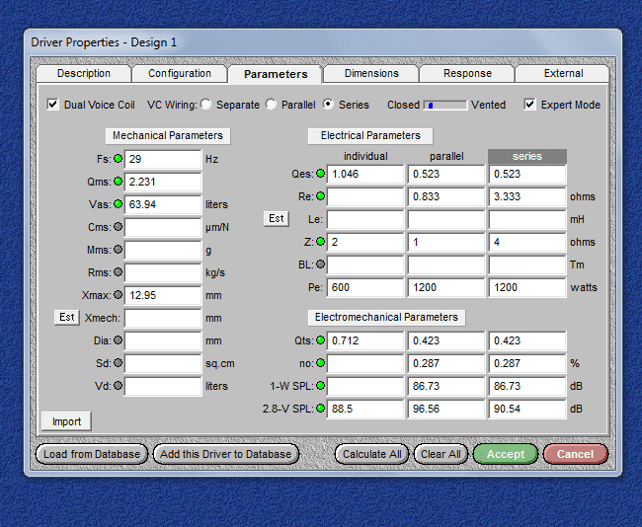The height and width of the screenshot is (527, 642).
Task: Click the green indicator next to 1-W SPL
Action: (321, 386)
